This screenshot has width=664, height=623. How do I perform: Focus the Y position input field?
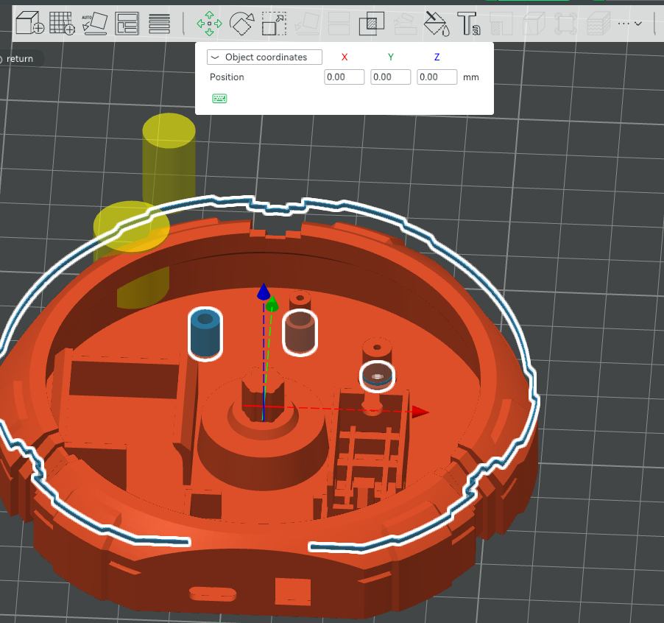coord(390,77)
